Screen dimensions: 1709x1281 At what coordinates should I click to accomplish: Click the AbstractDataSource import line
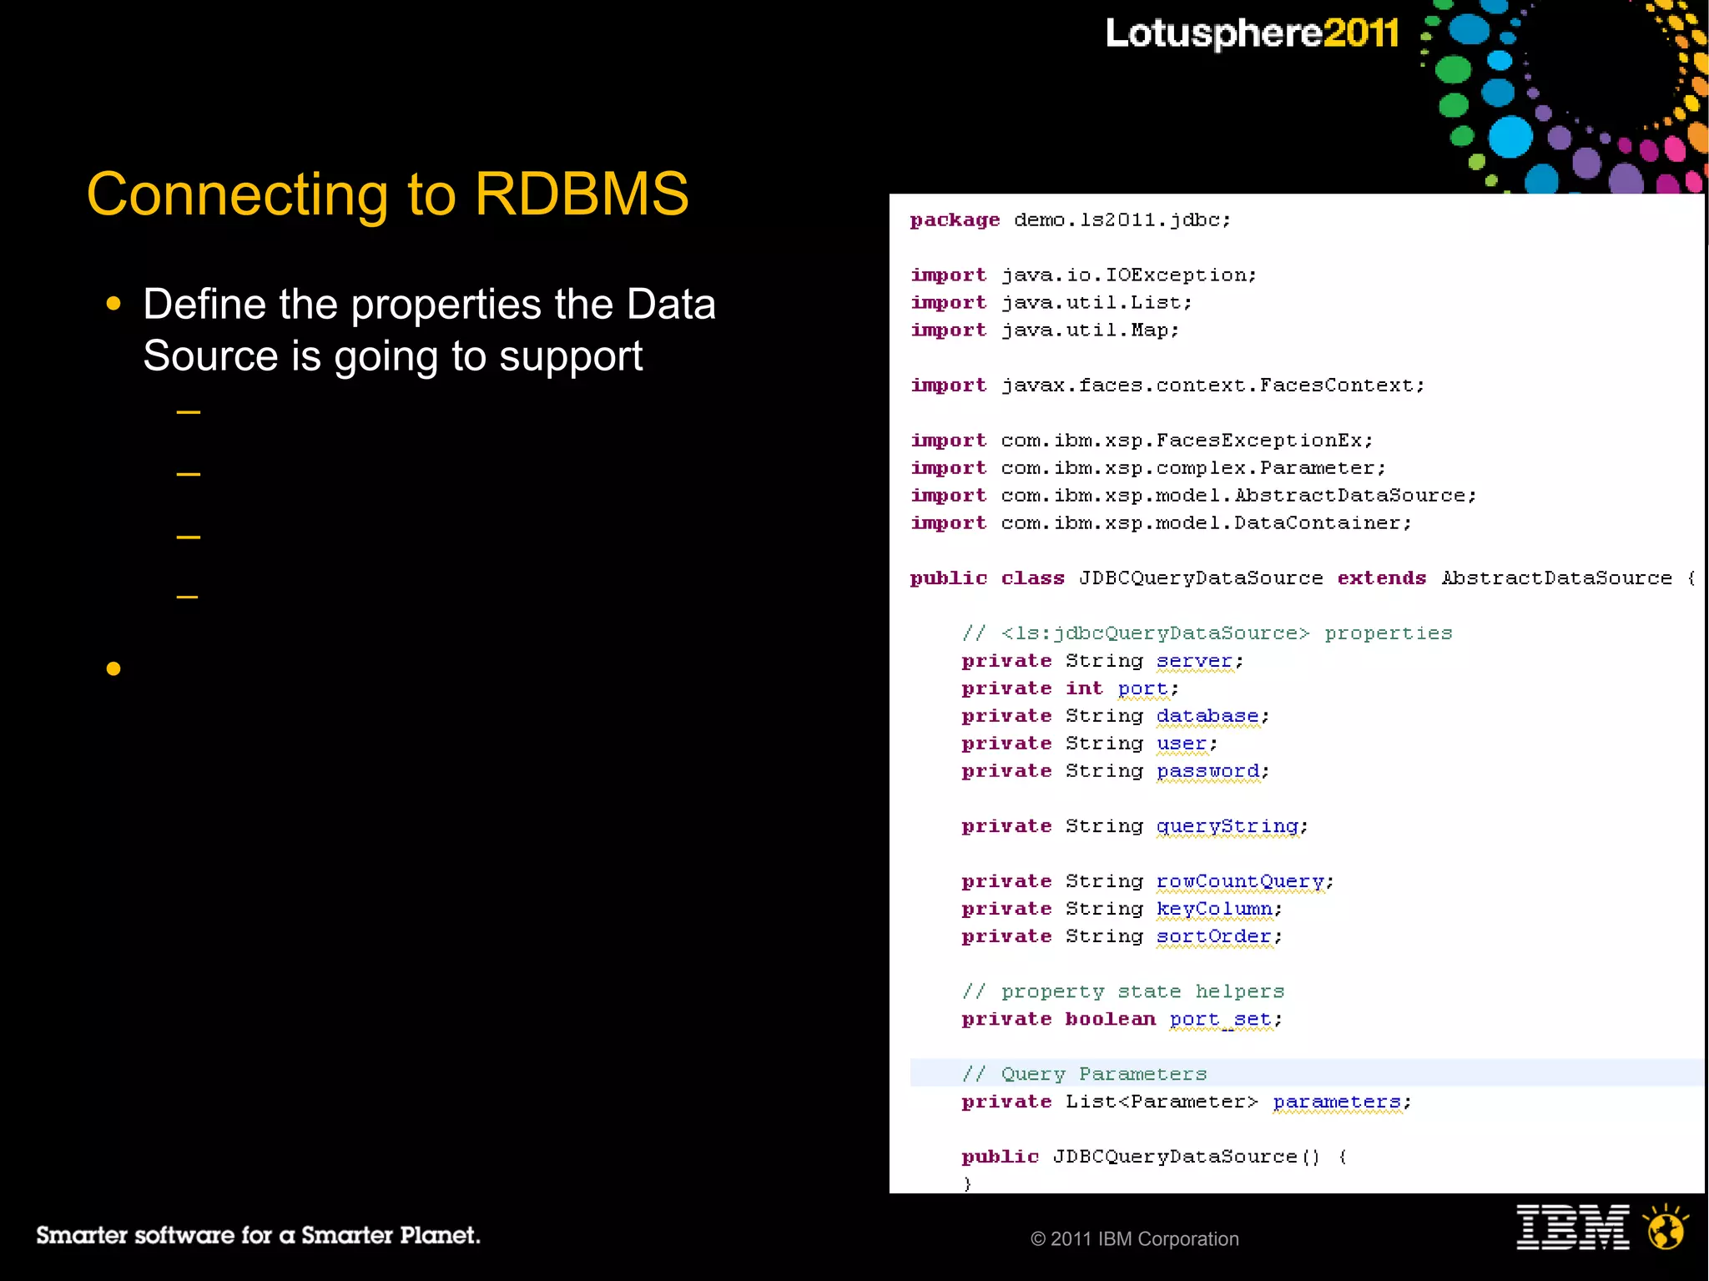point(1193,496)
